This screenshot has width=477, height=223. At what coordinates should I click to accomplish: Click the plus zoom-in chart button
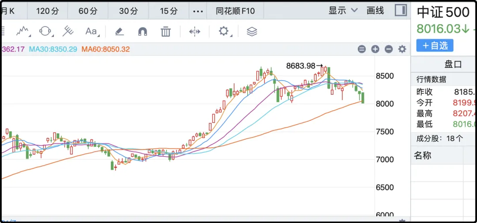tap(375, 49)
